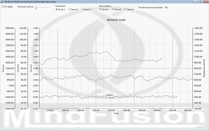The width and height of the screenshot is (209, 131).
Task: Check the Server3 scatters option
Action: (x=126, y=10)
